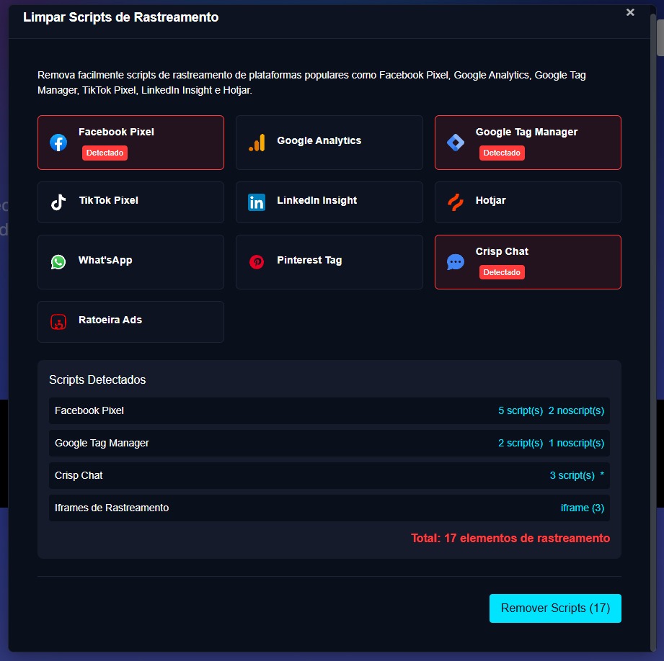Click the Facebook Pixel logo icon
Viewport: 664px width, 661px height.
coord(58,143)
